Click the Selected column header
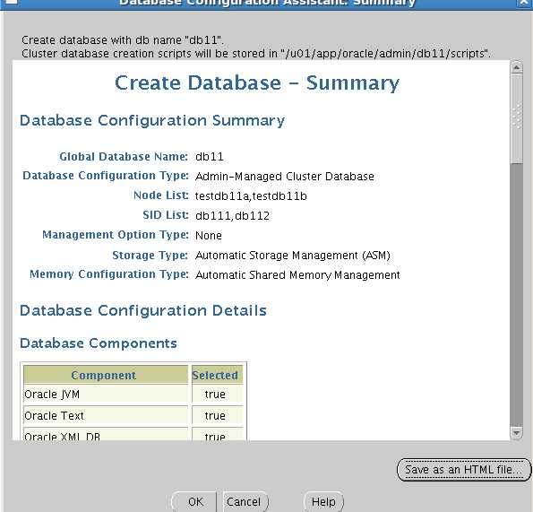 (x=217, y=375)
